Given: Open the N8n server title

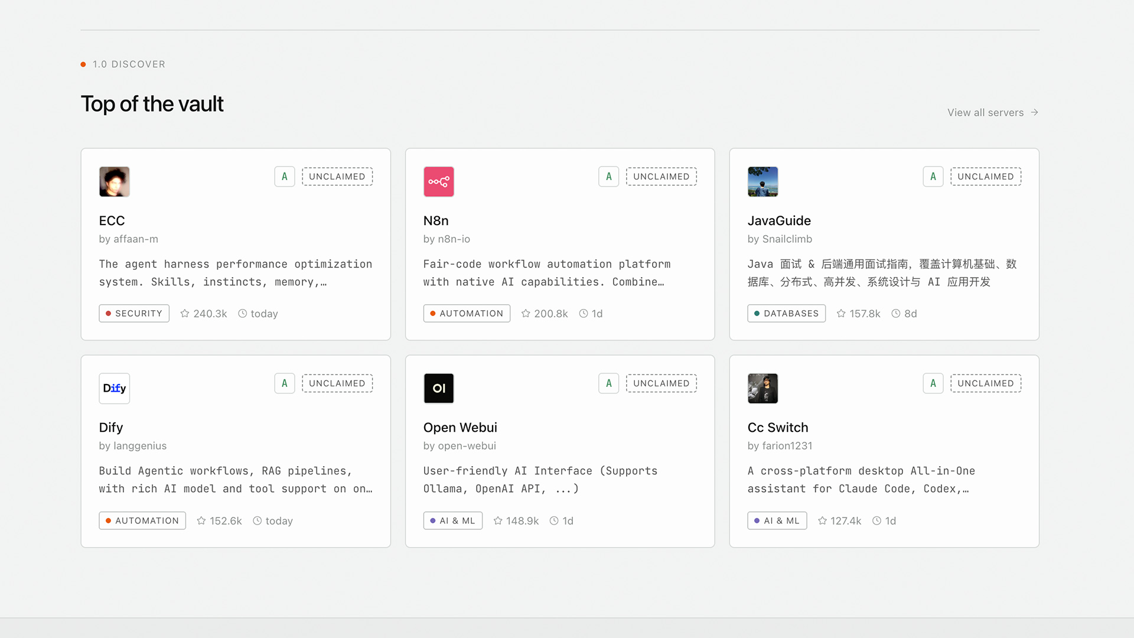Looking at the screenshot, I should point(436,220).
